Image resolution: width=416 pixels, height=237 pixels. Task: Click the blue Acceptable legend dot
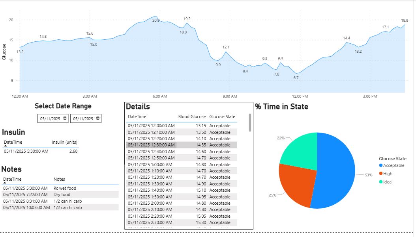[380, 166]
